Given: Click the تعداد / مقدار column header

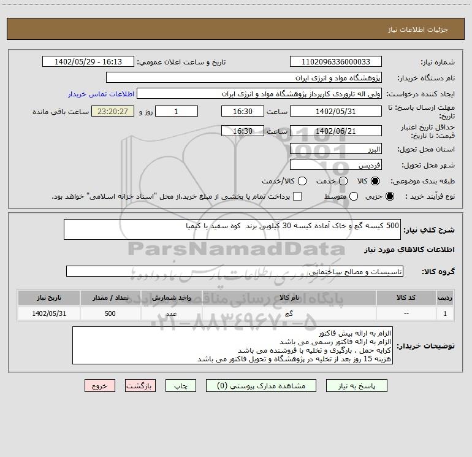Looking at the screenshot, I should 110,298.
